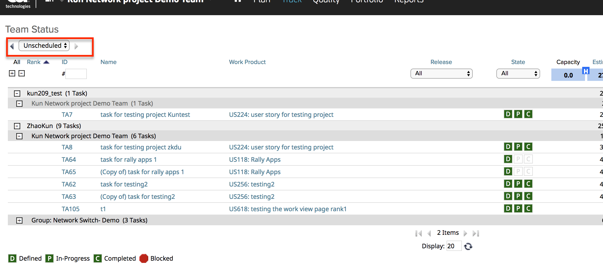Set TA65 state to Completed

[528, 172]
